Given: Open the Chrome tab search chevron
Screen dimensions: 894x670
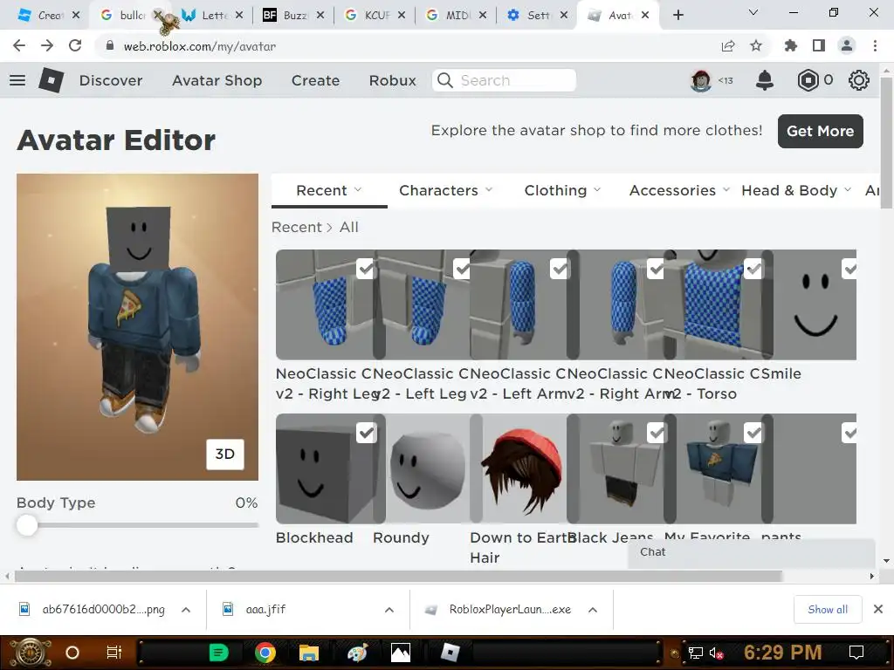Looking at the screenshot, I should pos(753,12).
